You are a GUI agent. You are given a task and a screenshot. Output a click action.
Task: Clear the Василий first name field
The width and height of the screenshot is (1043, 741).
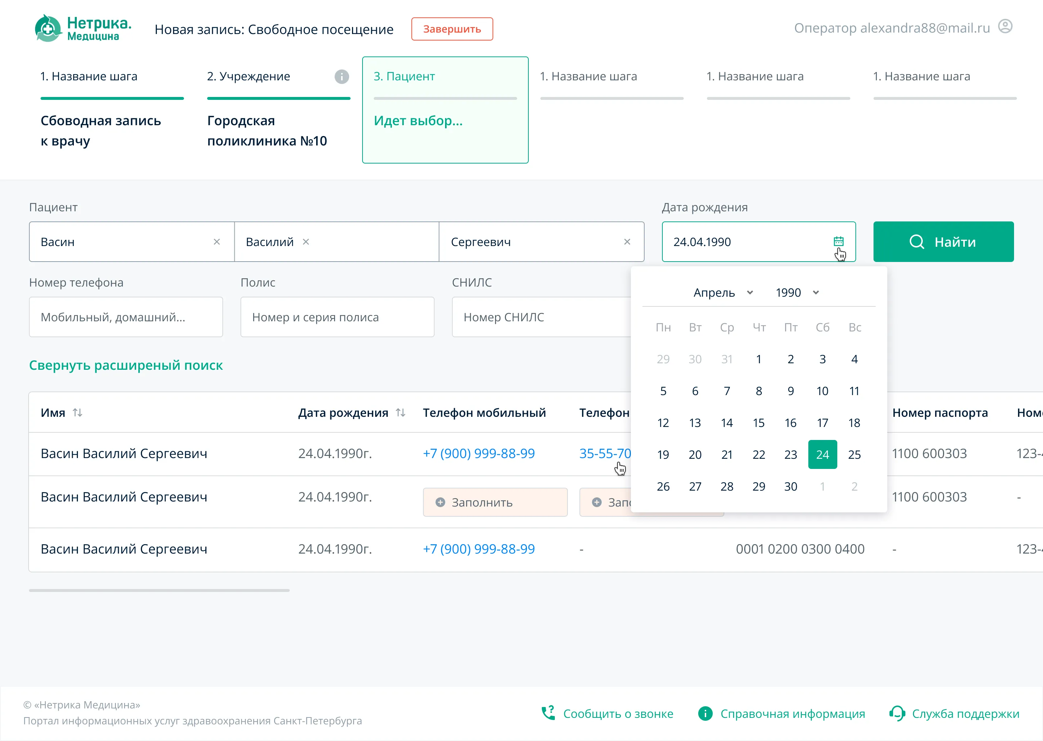pos(306,242)
